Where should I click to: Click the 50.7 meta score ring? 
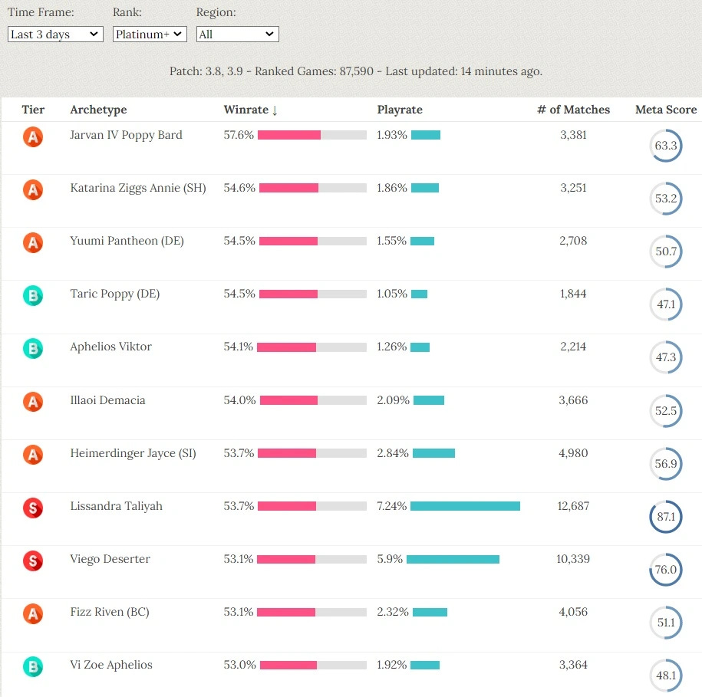pos(666,252)
